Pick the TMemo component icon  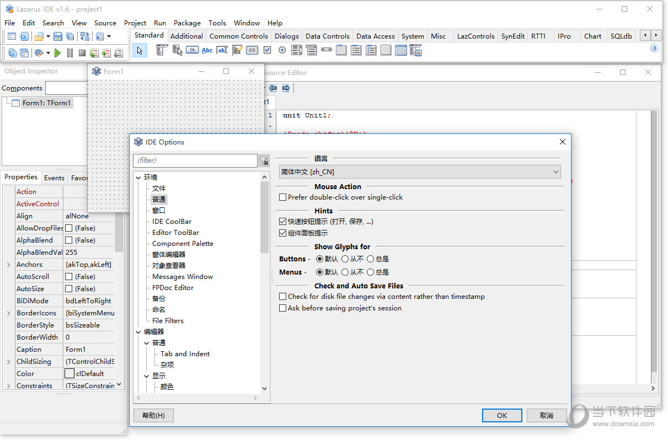pyautogui.click(x=237, y=51)
